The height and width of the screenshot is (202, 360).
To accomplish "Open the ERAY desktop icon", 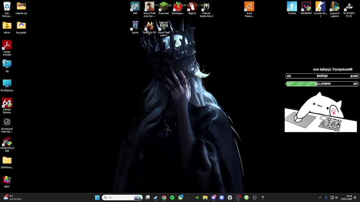I will click(7, 182).
